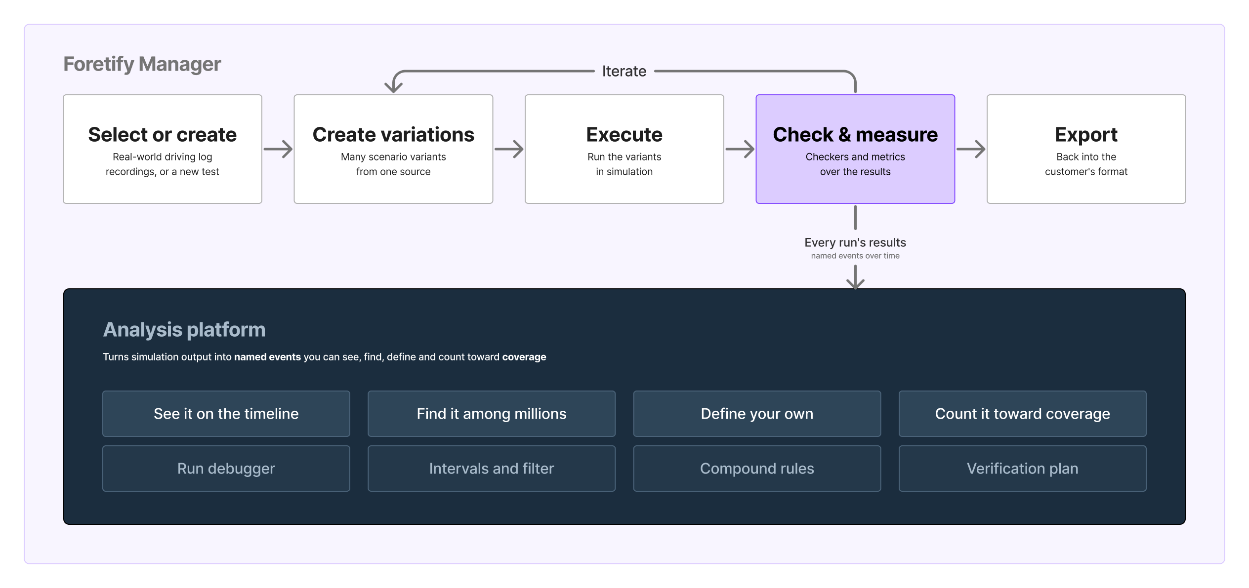Screen dimensions: 1249x588
Task: Click the Foretify Manager heading
Action: (142, 64)
